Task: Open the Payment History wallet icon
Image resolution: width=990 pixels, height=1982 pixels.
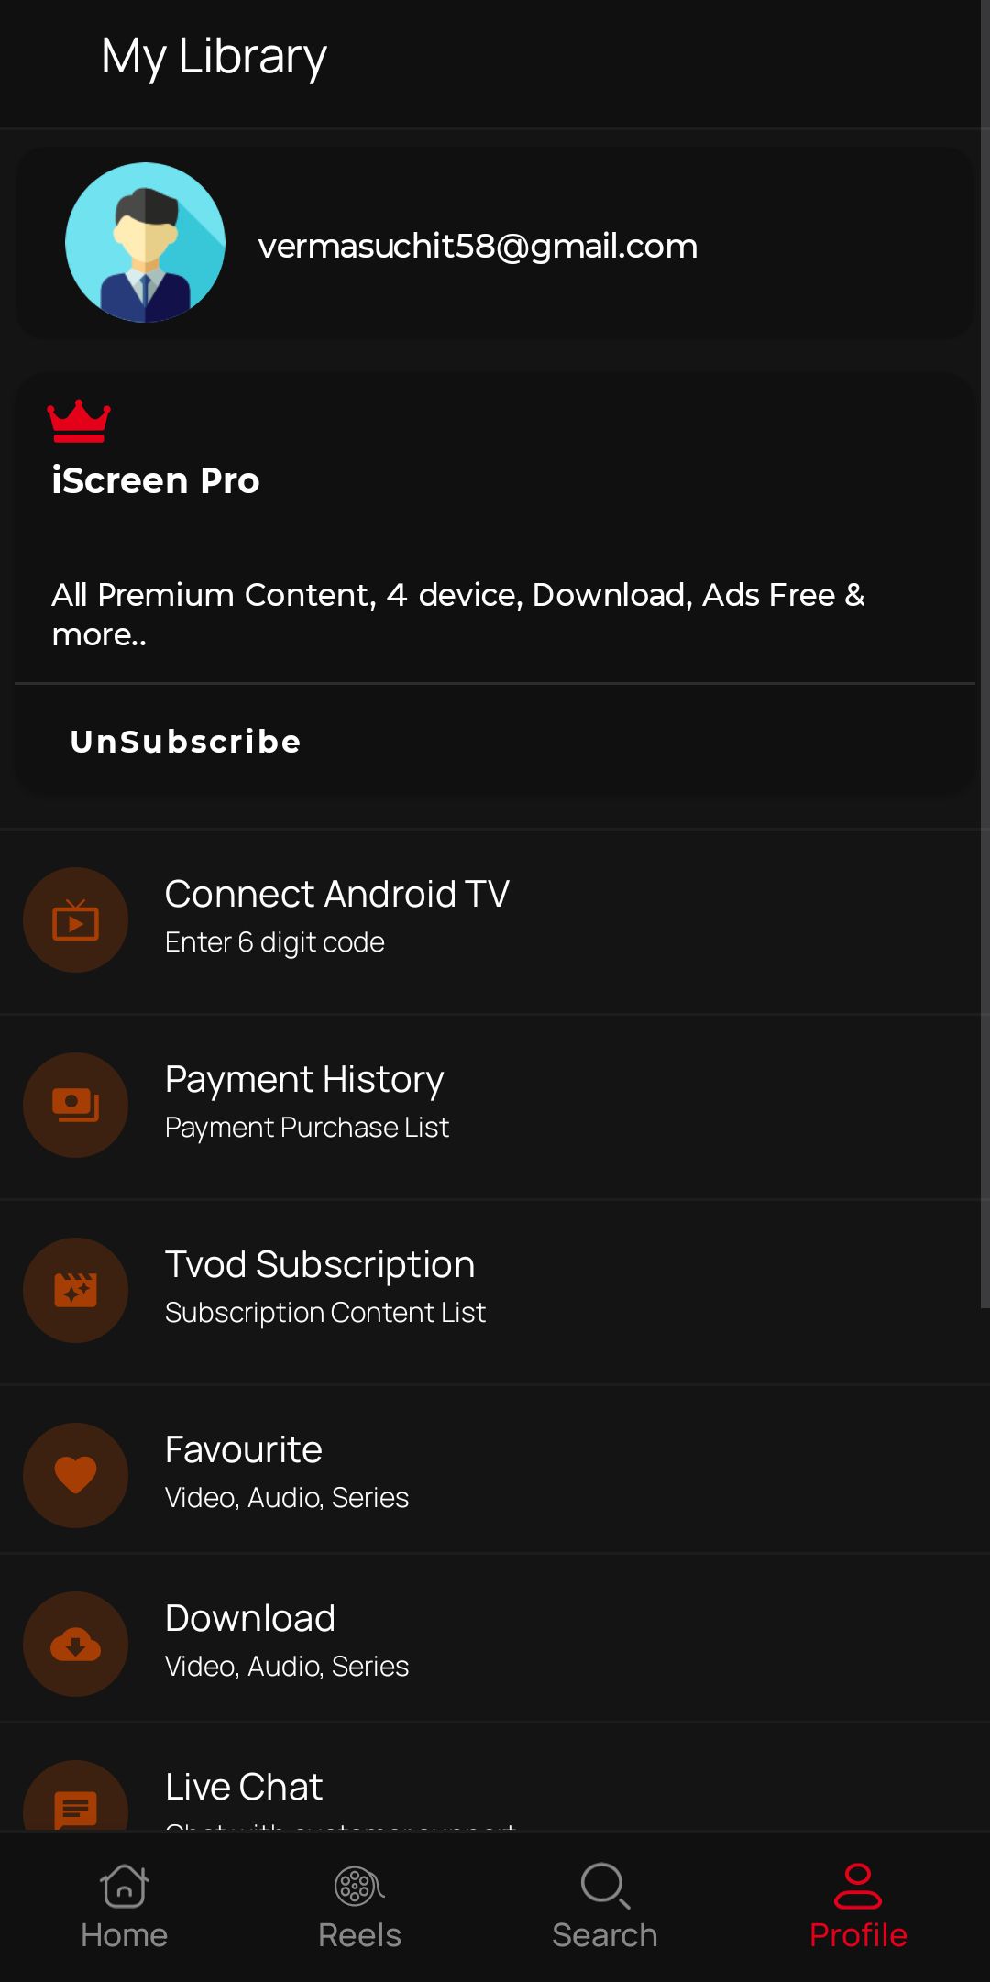Action: click(75, 1106)
